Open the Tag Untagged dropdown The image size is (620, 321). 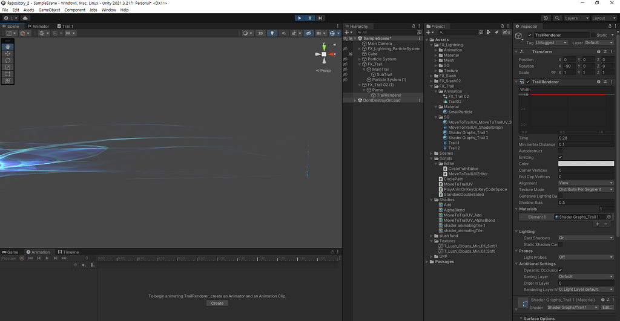[x=552, y=43]
